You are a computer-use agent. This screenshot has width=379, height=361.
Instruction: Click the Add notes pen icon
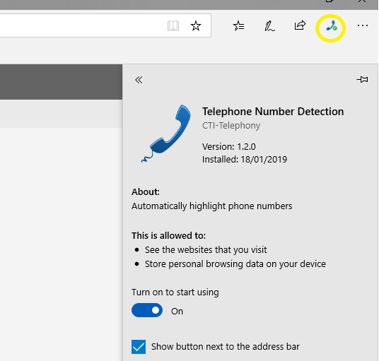click(x=269, y=26)
